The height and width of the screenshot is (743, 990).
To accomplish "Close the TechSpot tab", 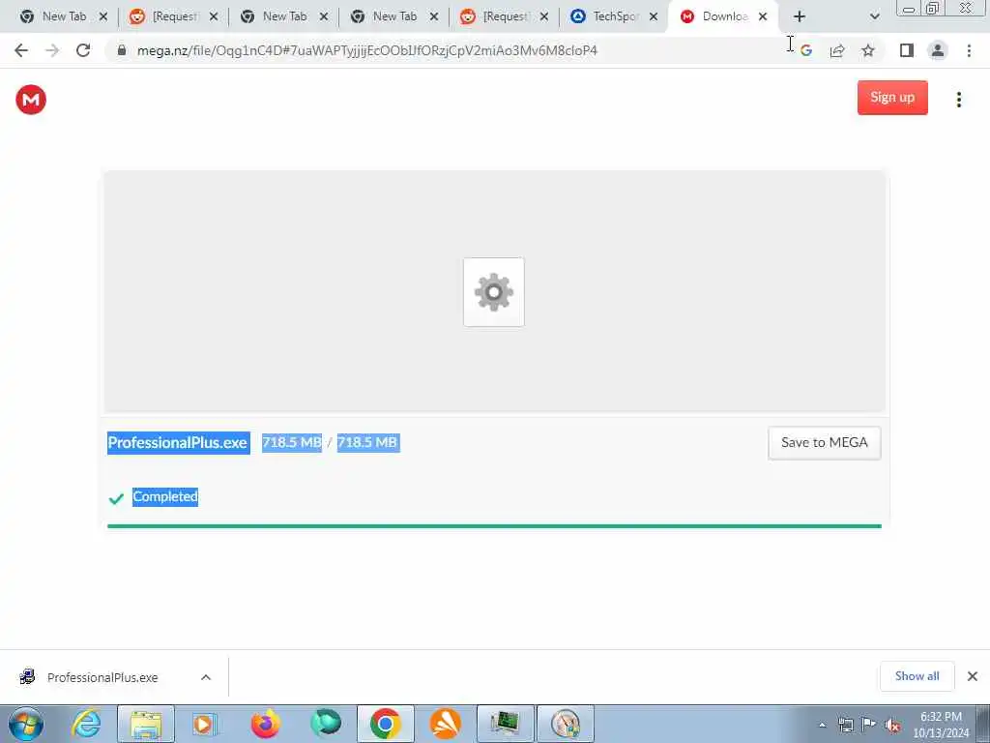I will click(654, 16).
